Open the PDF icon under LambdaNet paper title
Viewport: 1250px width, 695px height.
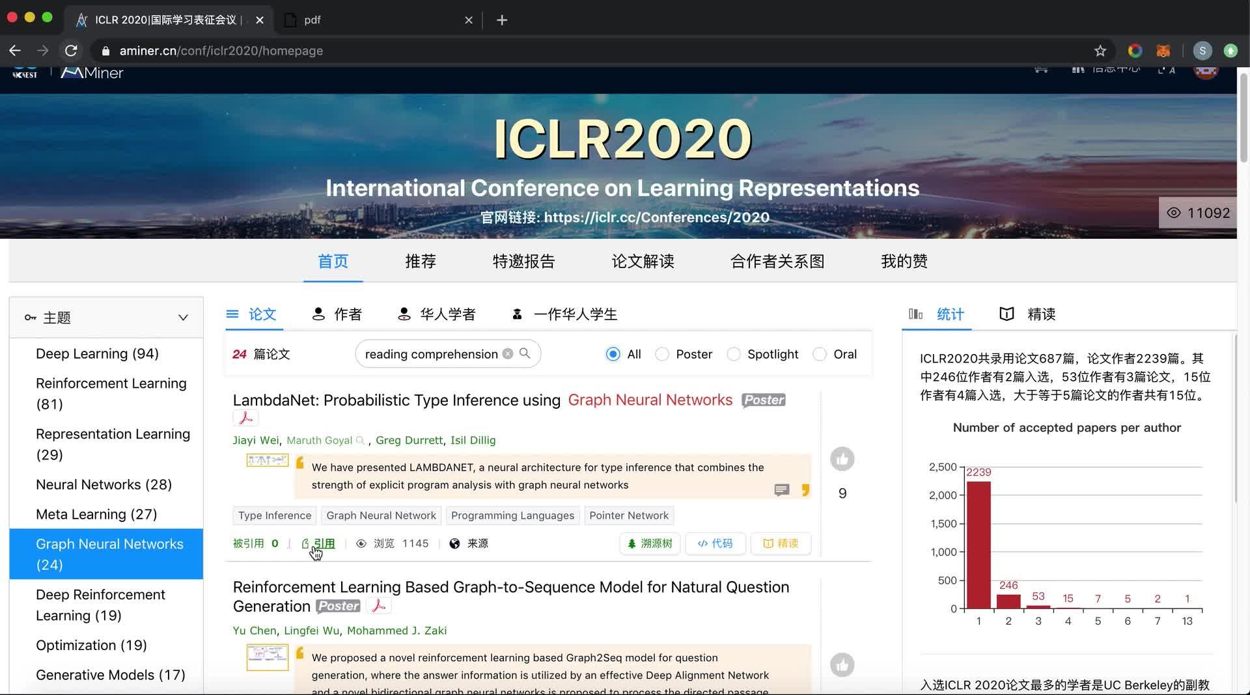(245, 417)
